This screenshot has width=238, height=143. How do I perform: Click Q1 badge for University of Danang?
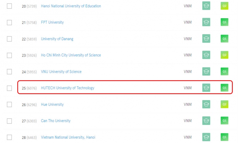pyautogui.click(x=224, y=39)
